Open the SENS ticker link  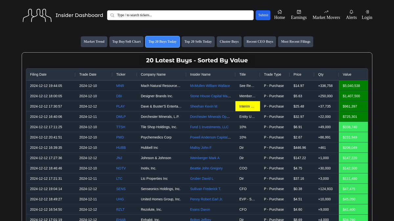121,189
